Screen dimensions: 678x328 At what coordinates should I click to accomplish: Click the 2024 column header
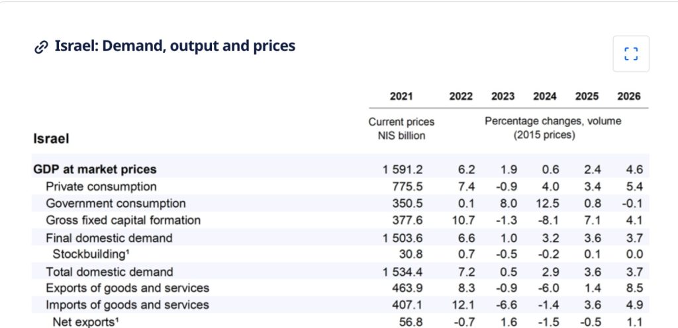pos(545,97)
